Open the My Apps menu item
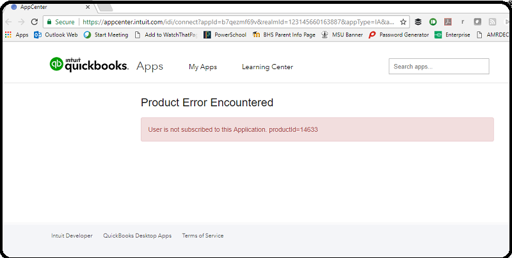Image resolution: width=512 pixels, height=258 pixels. point(203,67)
